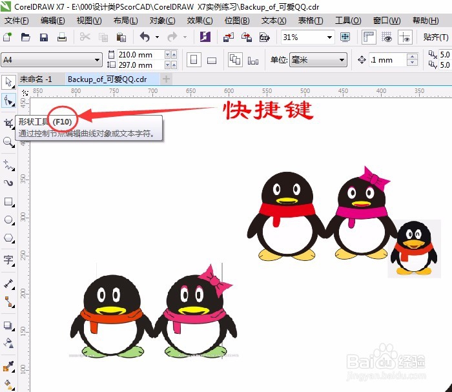The width and height of the screenshot is (452, 392).
Task: Select the Rectangle tool
Action: pyautogui.click(x=8, y=201)
